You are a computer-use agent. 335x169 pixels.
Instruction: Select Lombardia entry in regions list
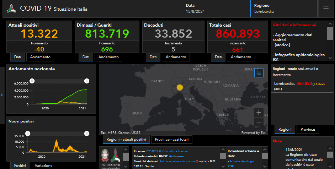point(285,83)
